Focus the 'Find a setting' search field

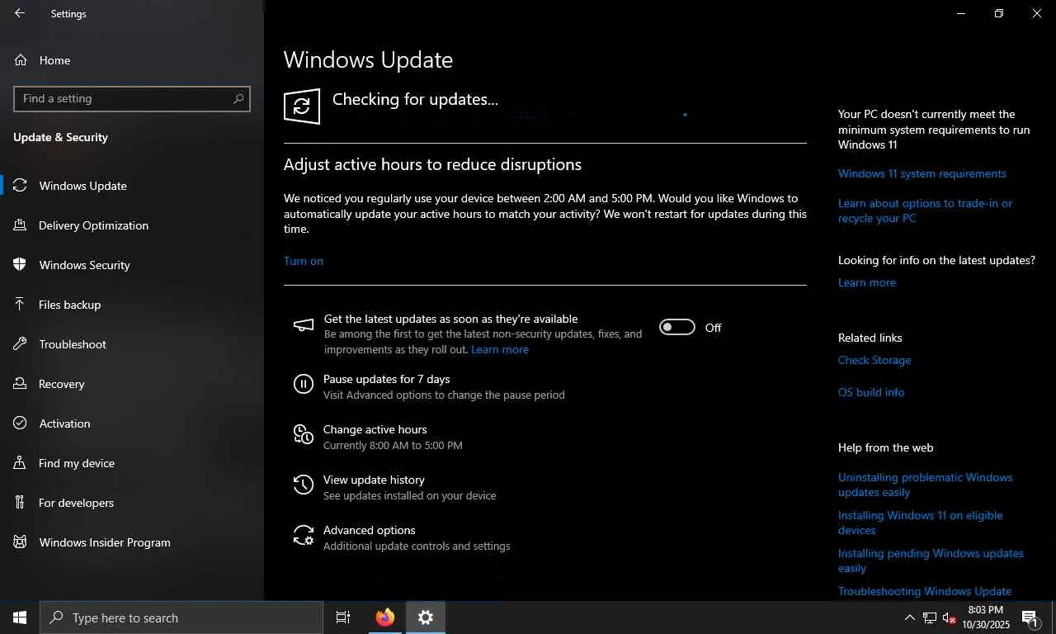[x=132, y=98]
